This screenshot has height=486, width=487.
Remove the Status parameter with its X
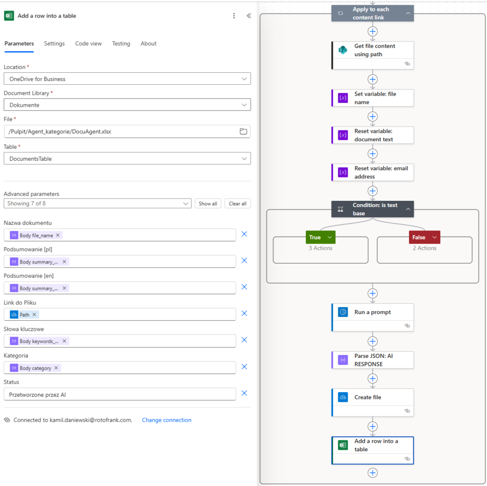click(244, 393)
